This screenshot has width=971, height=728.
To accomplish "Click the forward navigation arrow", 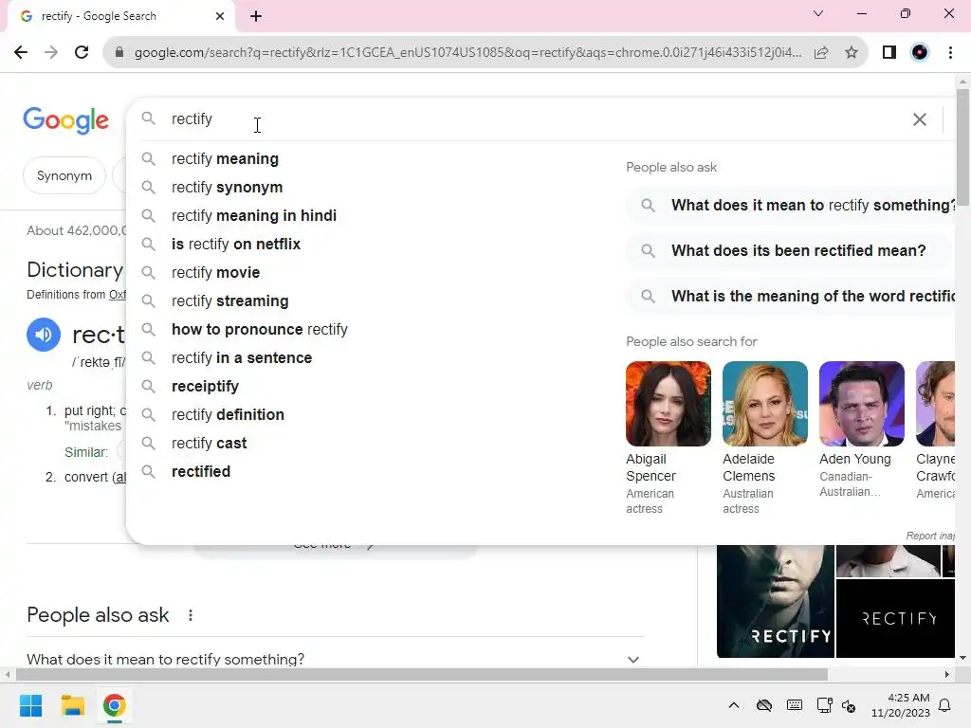I will 51,53.
